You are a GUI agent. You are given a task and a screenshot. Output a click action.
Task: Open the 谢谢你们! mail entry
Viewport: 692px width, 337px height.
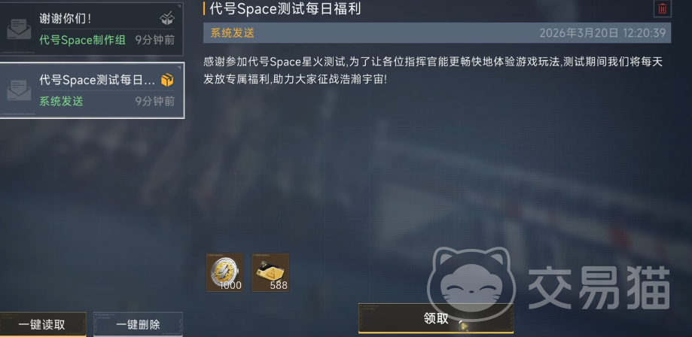coord(91,29)
